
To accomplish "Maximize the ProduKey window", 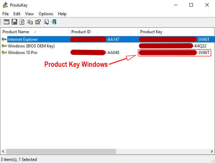I will tap(191, 5).
